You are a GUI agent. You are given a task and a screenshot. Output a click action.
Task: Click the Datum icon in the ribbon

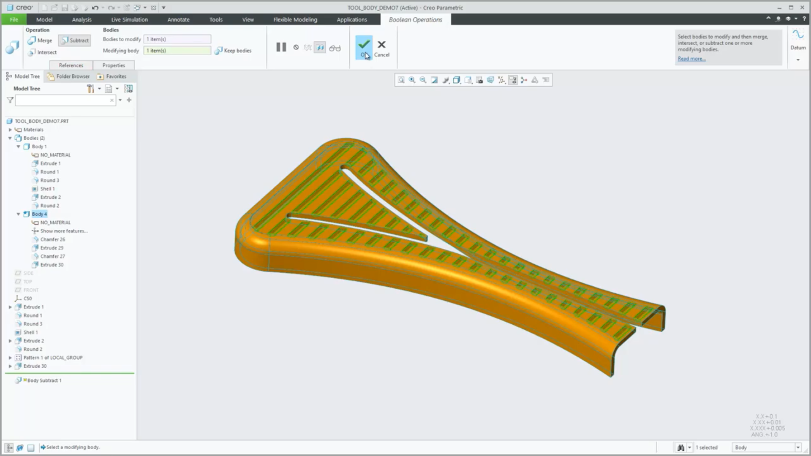798,39
